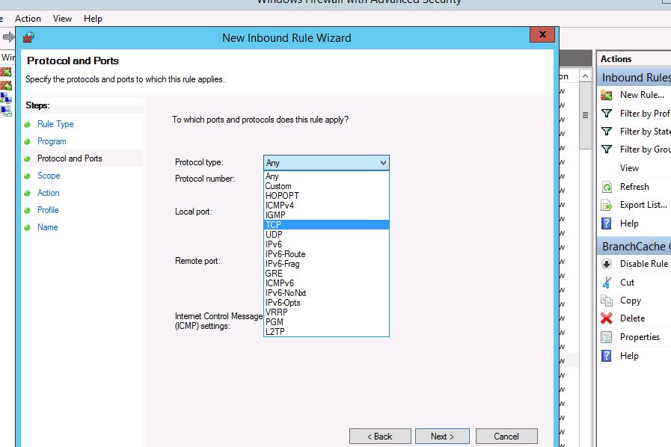Cancel the New Inbound Rule Wizard

pos(506,437)
